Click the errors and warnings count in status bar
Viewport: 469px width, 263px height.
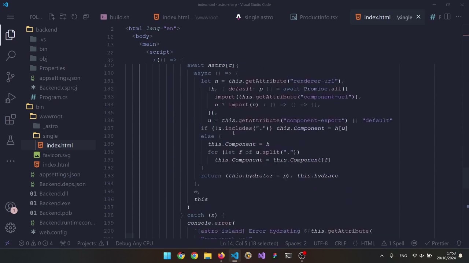pos(36,243)
